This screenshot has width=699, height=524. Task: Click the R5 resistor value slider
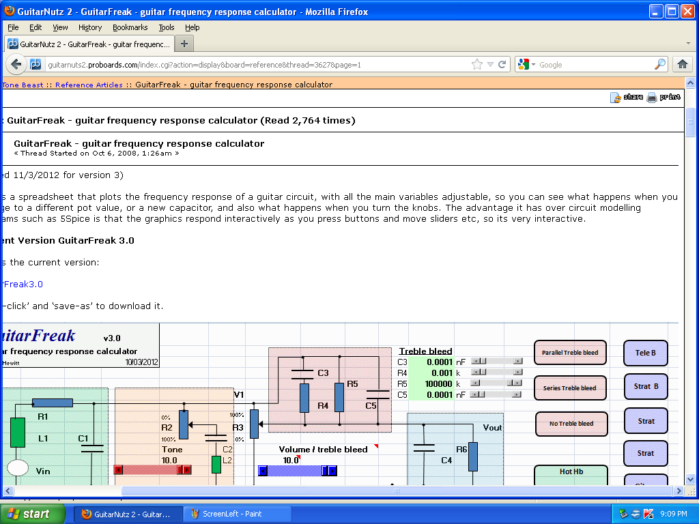click(x=497, y=383)
